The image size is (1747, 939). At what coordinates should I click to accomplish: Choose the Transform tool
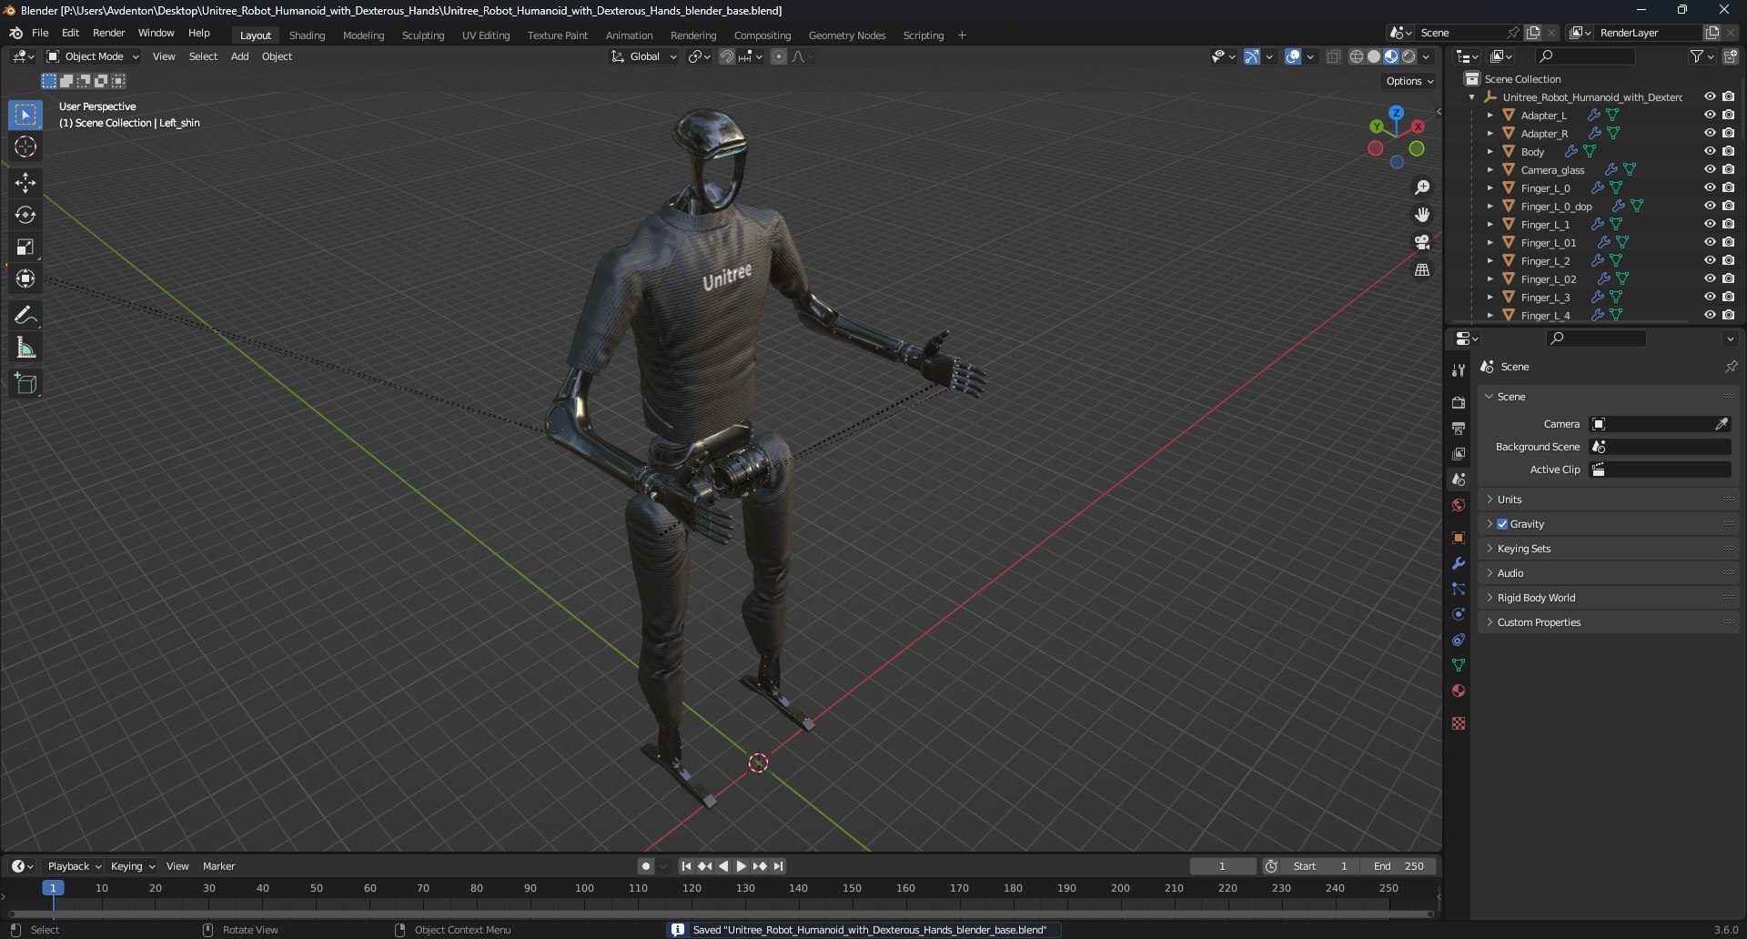click(x=25, y=278)
